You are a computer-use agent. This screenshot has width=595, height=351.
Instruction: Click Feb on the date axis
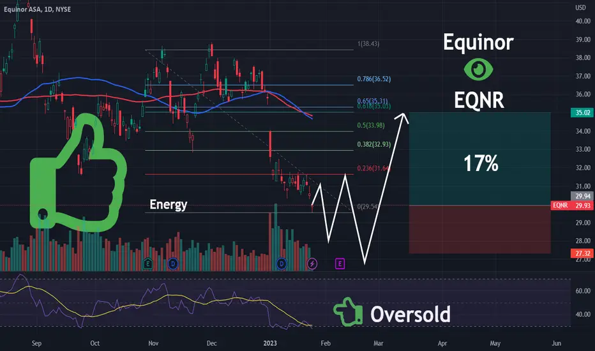pyautogui.click(x=326, y=343)
